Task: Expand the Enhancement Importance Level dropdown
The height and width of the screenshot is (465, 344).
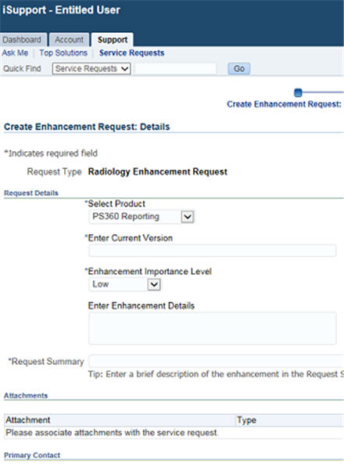Action: [154, 285]
